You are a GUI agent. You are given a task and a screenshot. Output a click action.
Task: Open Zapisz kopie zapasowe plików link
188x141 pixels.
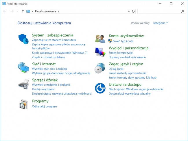pyautogui.click(x=58, y=46)
